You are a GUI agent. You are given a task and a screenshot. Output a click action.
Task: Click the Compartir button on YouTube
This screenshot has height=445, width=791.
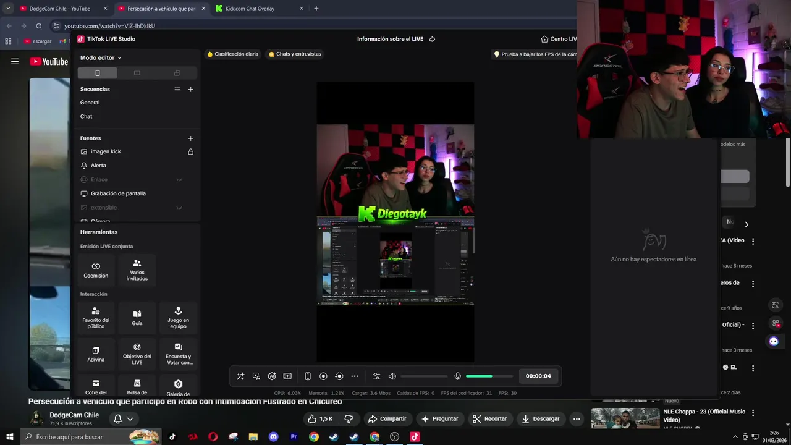pyautogui.click(x=387, y=418)
